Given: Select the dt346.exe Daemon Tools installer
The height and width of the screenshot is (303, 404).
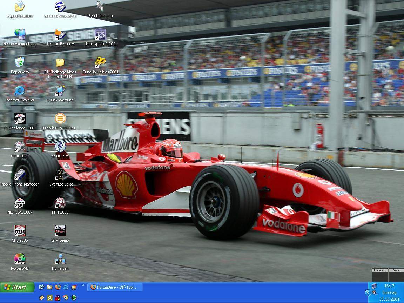Looking at the screenshot, I should [60, 150].
